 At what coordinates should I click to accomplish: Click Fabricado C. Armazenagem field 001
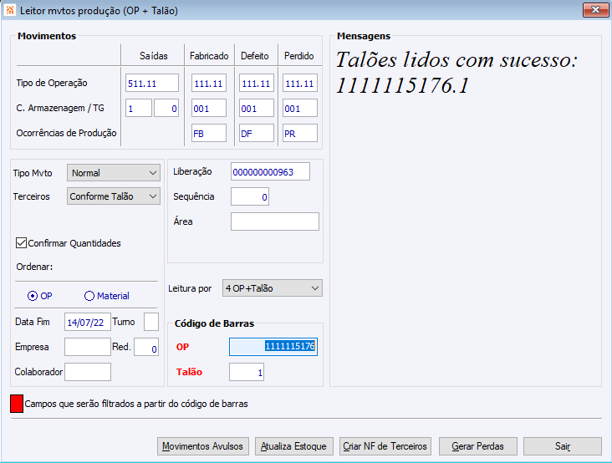209,108
